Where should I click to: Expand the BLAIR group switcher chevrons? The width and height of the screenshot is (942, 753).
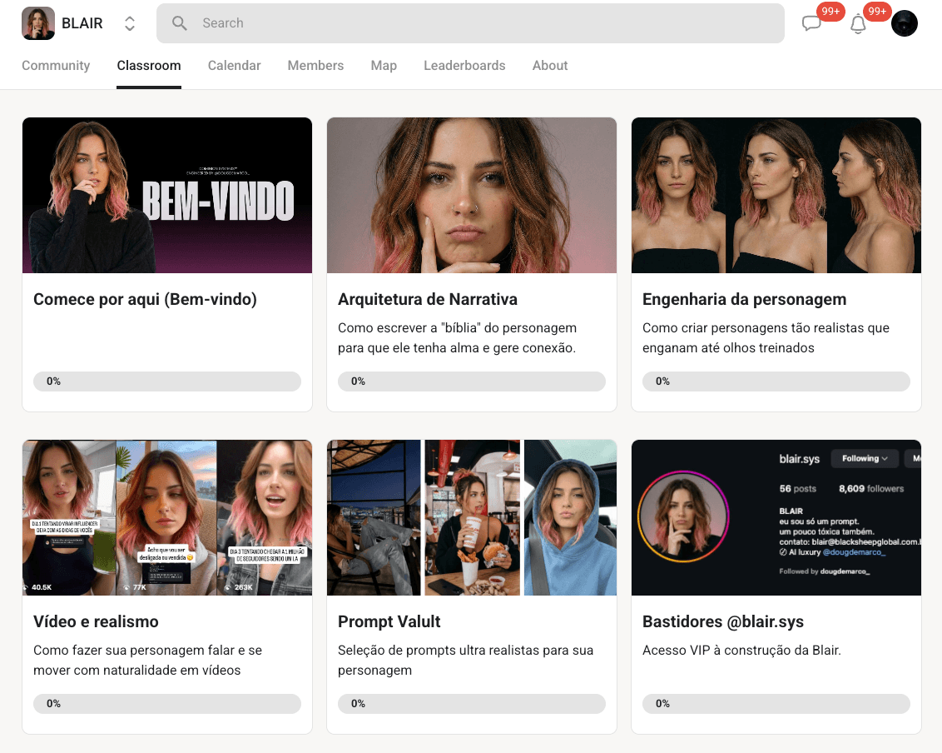click(130, 23)
